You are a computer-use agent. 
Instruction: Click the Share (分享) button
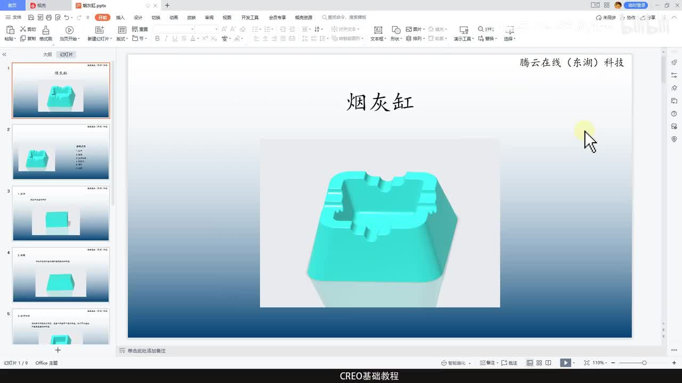coord(648,18)
